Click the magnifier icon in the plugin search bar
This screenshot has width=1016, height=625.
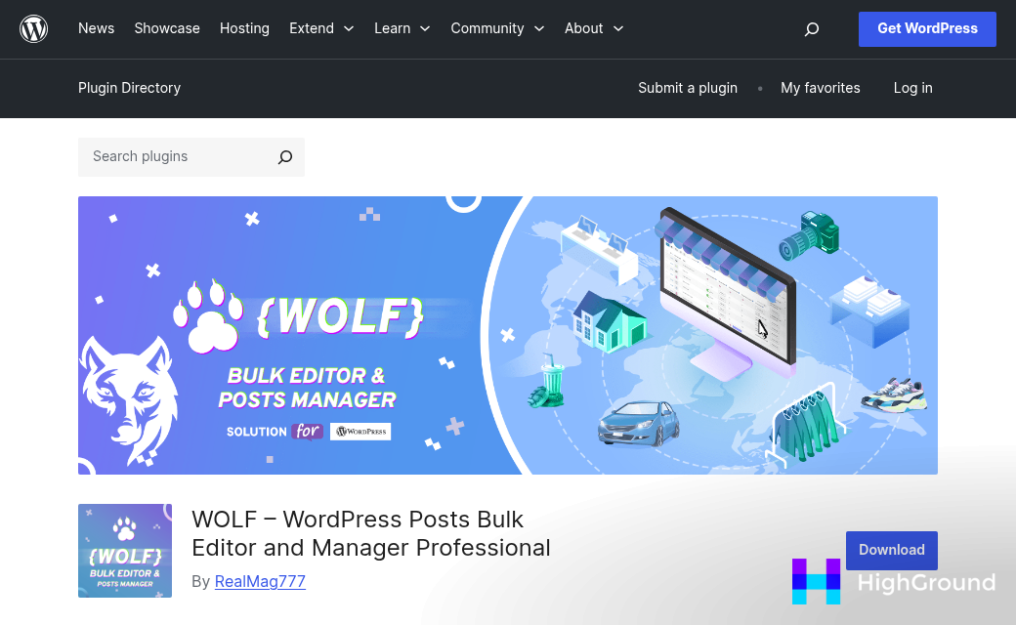[284, 156]
